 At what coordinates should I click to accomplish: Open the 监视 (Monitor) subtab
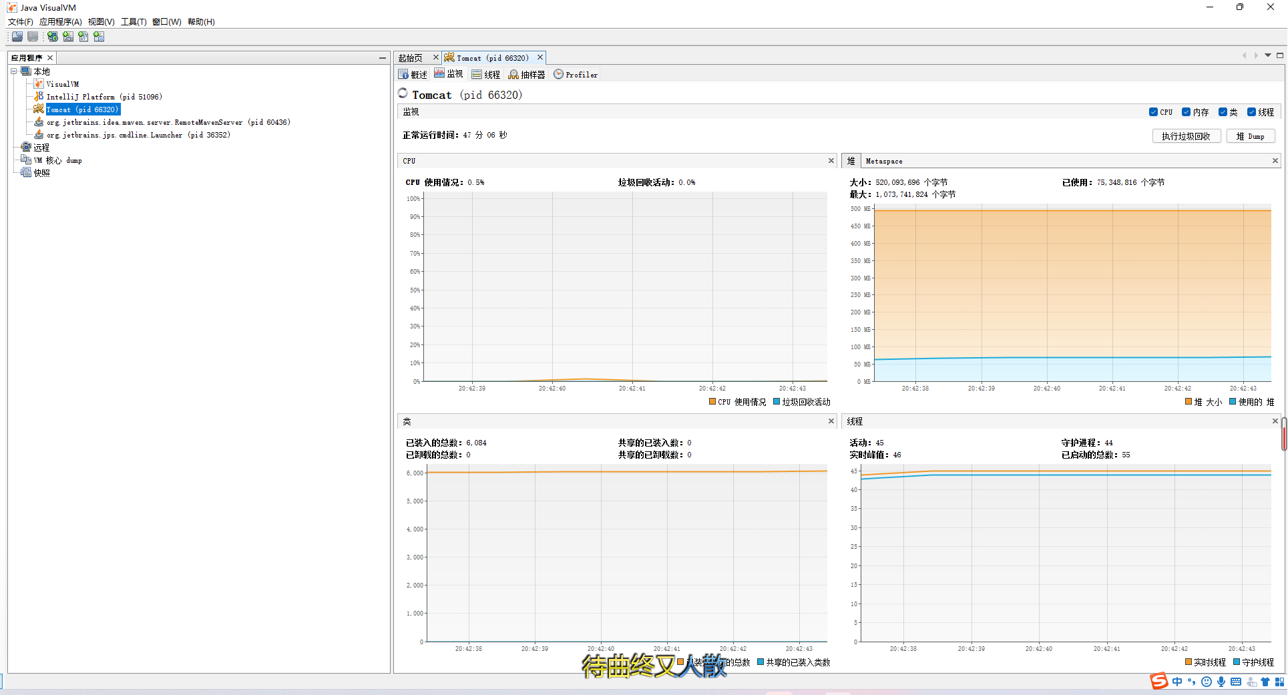tap(449, 75)
